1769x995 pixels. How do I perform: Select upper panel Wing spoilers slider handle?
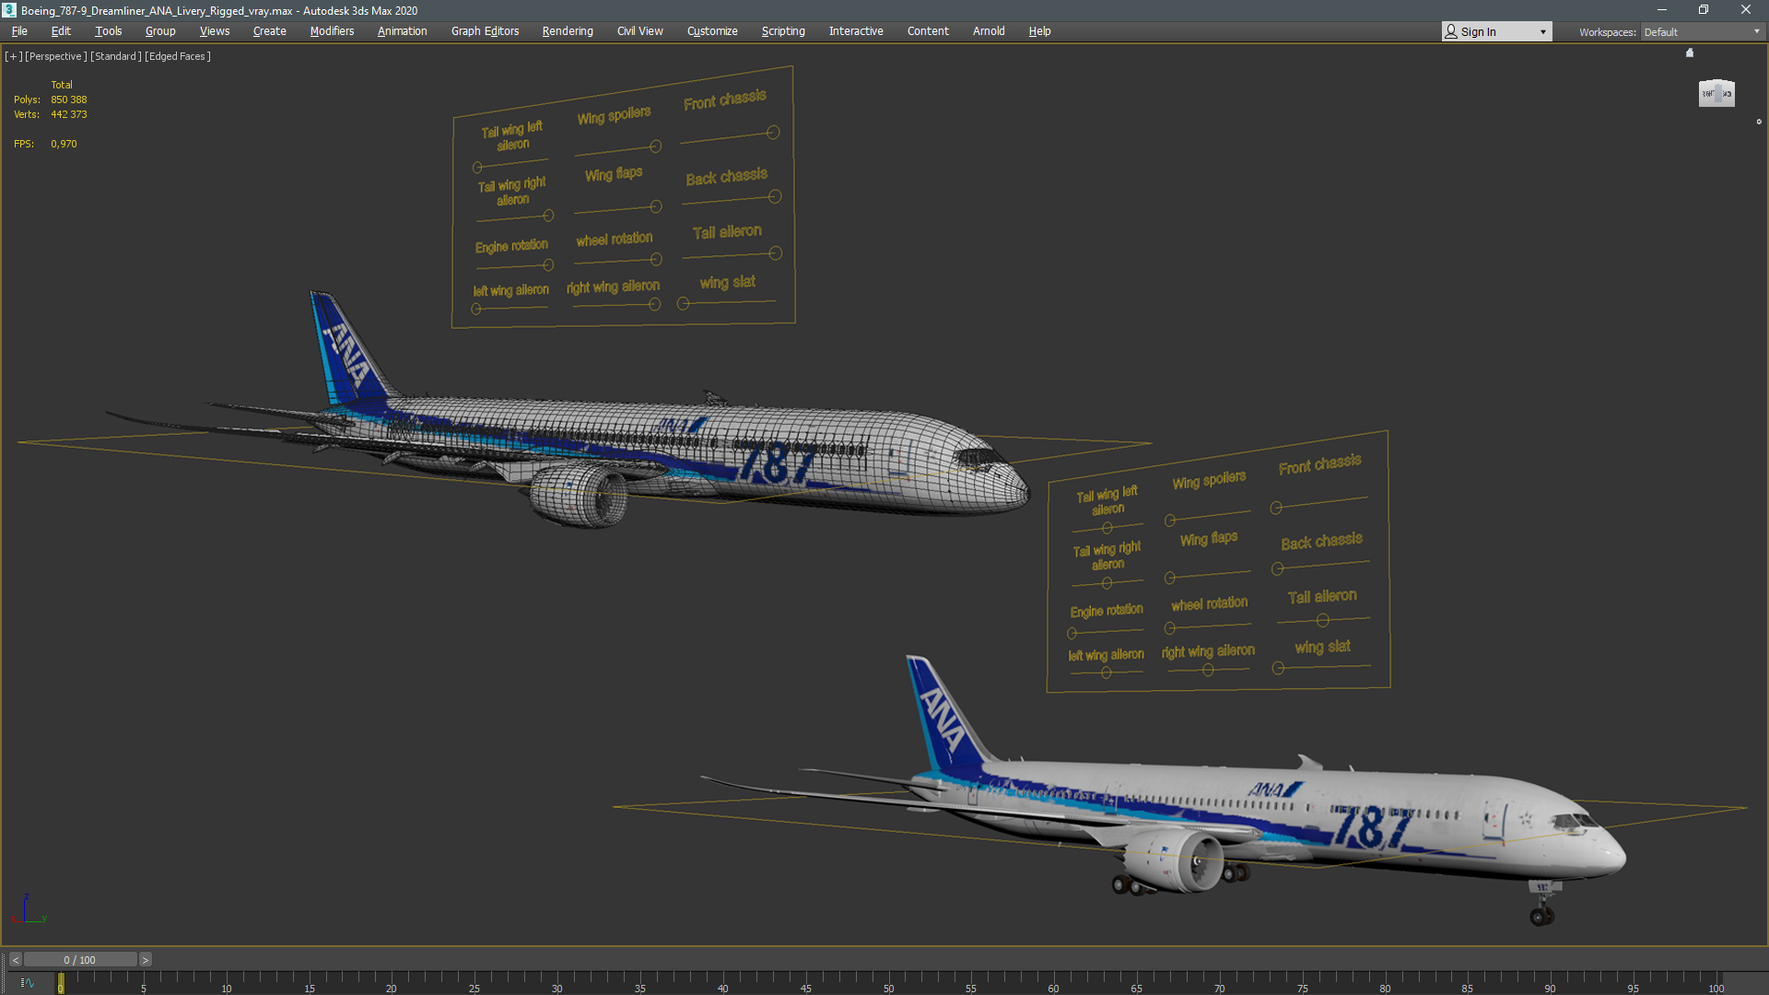click(x=656, y=146)
